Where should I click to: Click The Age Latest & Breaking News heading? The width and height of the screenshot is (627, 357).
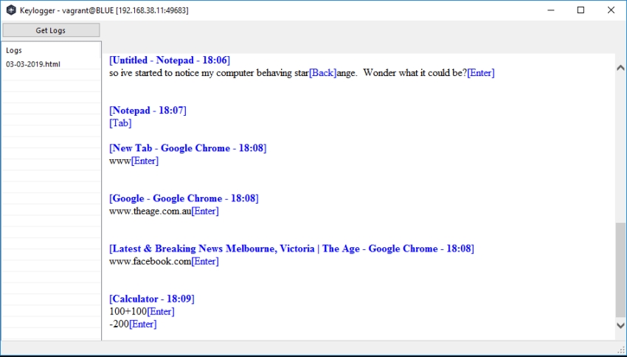[291, 249]
